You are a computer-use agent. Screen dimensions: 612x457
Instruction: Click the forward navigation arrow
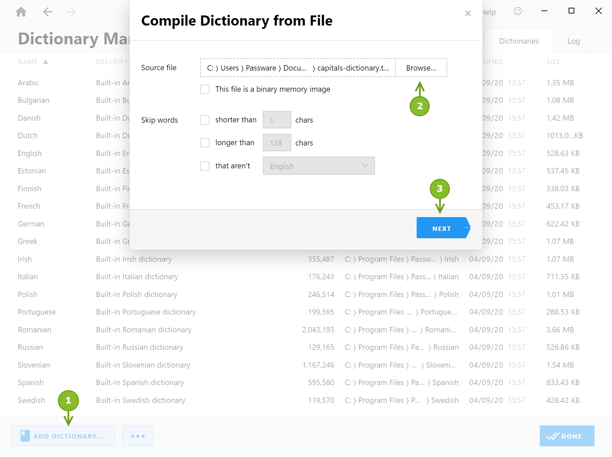[71, 12]
